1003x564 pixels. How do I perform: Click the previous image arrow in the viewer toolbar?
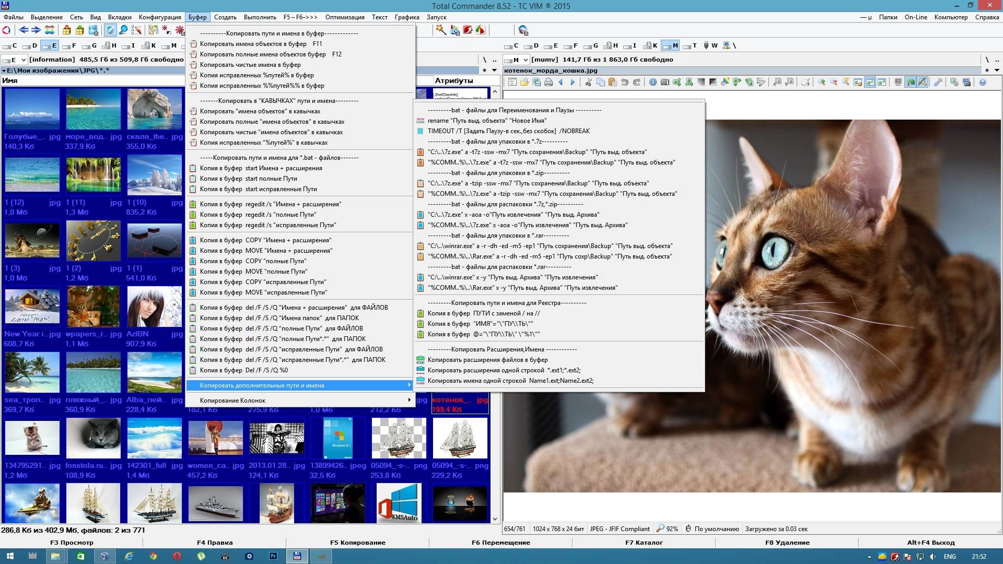(561, 82)
